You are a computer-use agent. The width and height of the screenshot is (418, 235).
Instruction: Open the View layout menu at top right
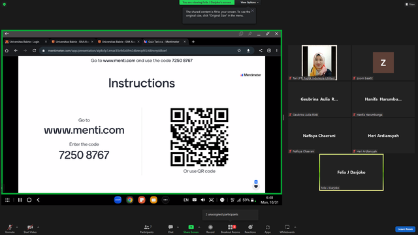point(410,5)
